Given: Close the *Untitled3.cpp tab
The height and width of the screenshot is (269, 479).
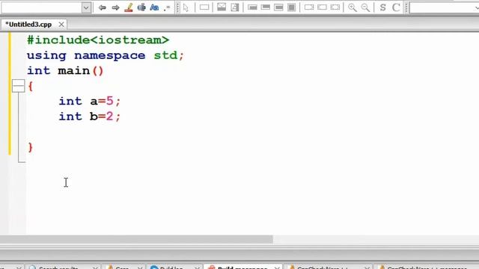Looking at the screenshot, I should [x=61, y=25].
